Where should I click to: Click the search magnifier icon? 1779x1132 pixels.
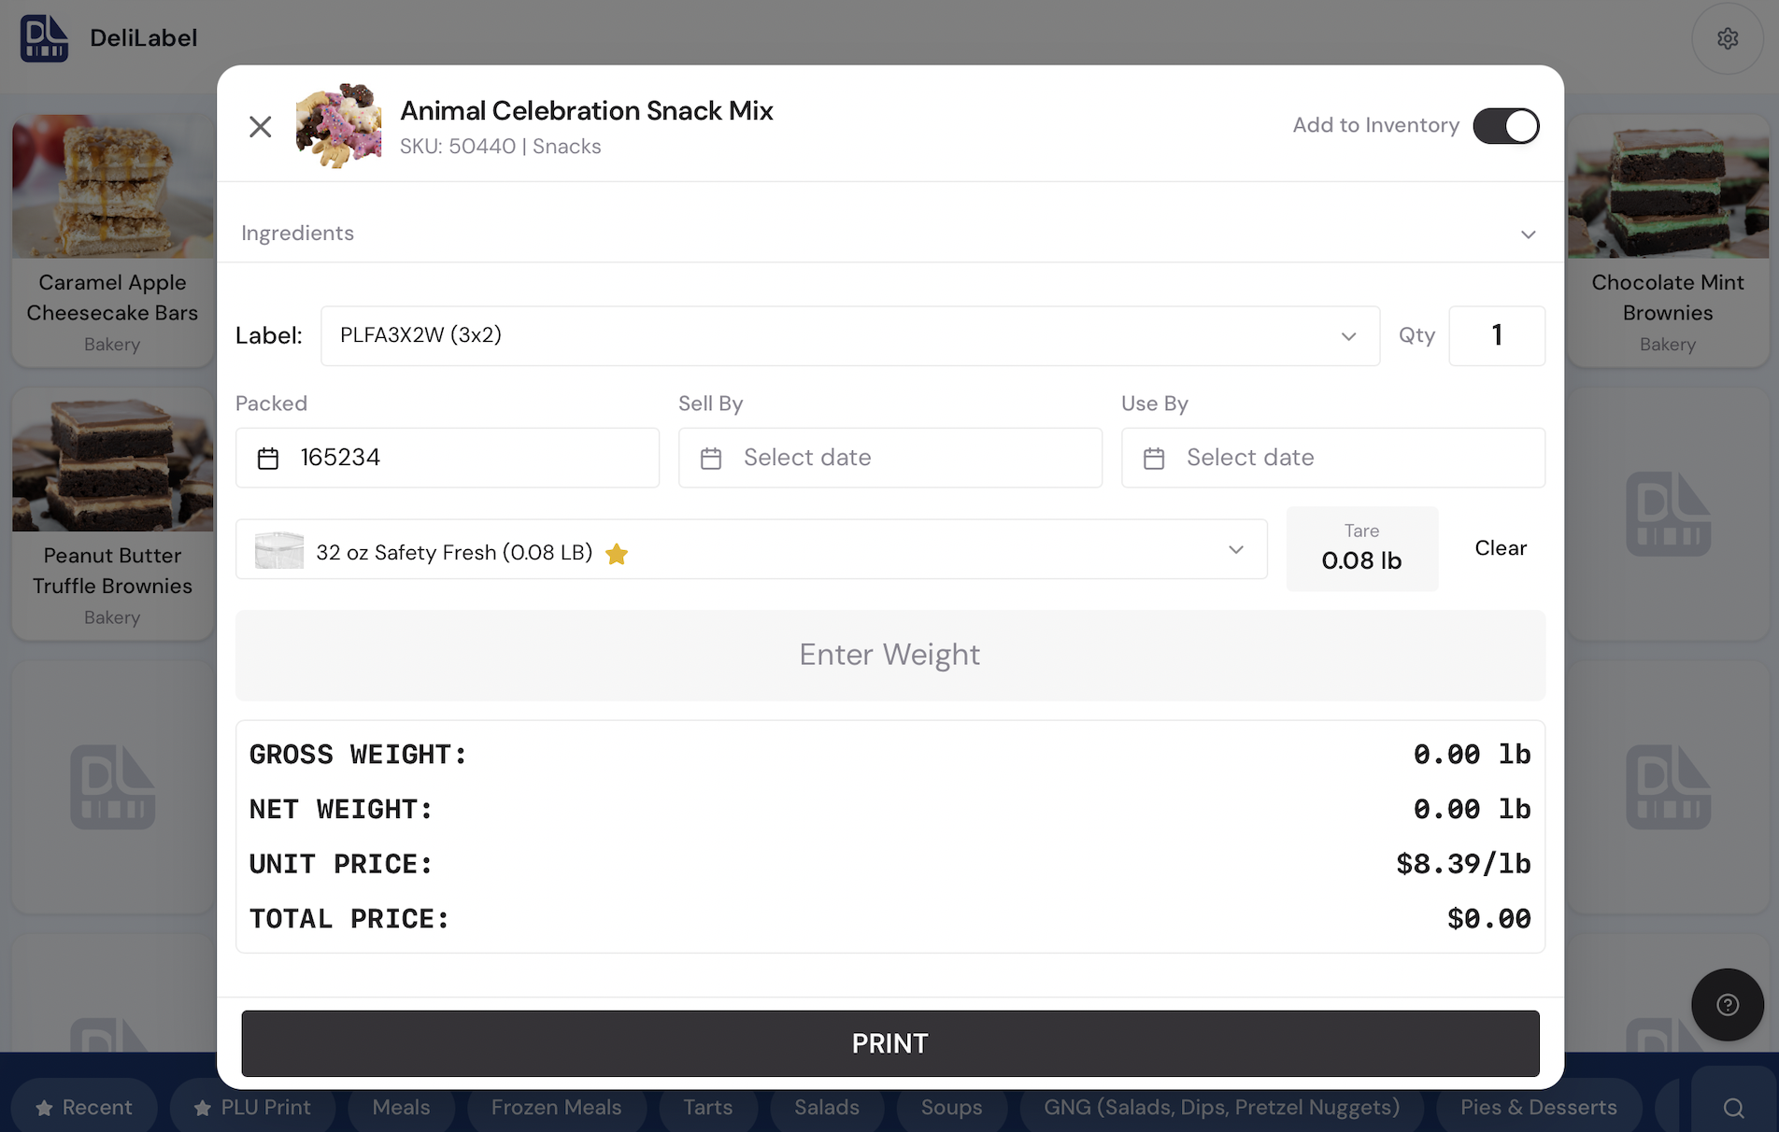(1734, 1108)
